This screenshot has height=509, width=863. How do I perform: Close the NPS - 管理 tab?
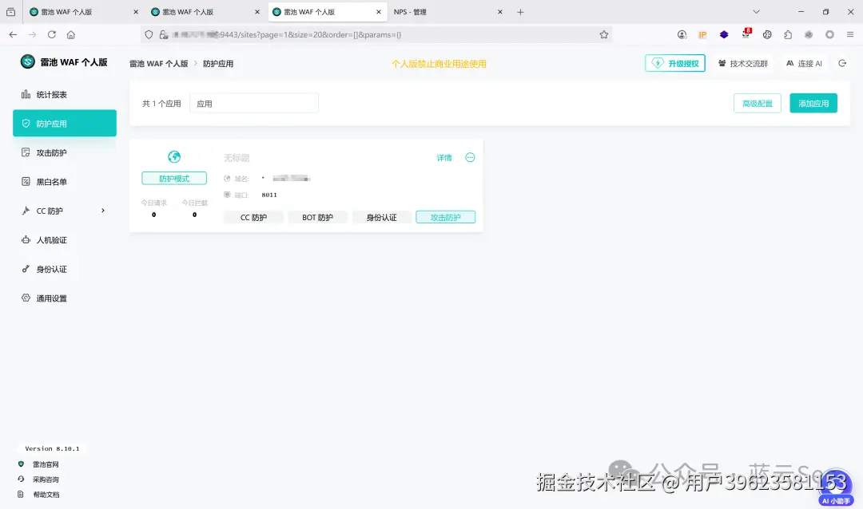click(x=499, y=11)
